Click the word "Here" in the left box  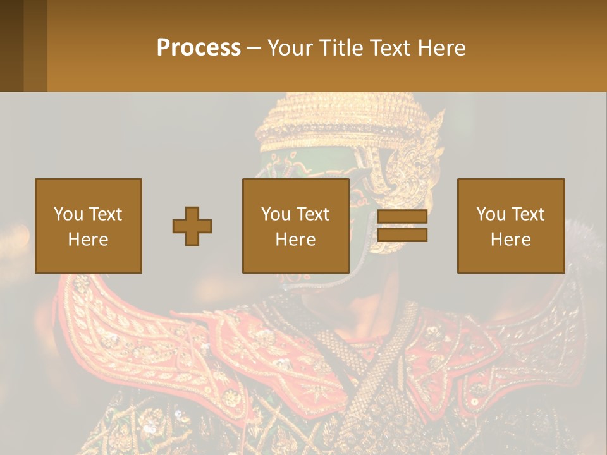[89, 240]
